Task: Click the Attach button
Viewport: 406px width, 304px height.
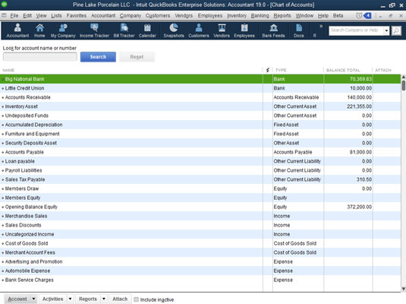Action: click(x=120, y=299)
